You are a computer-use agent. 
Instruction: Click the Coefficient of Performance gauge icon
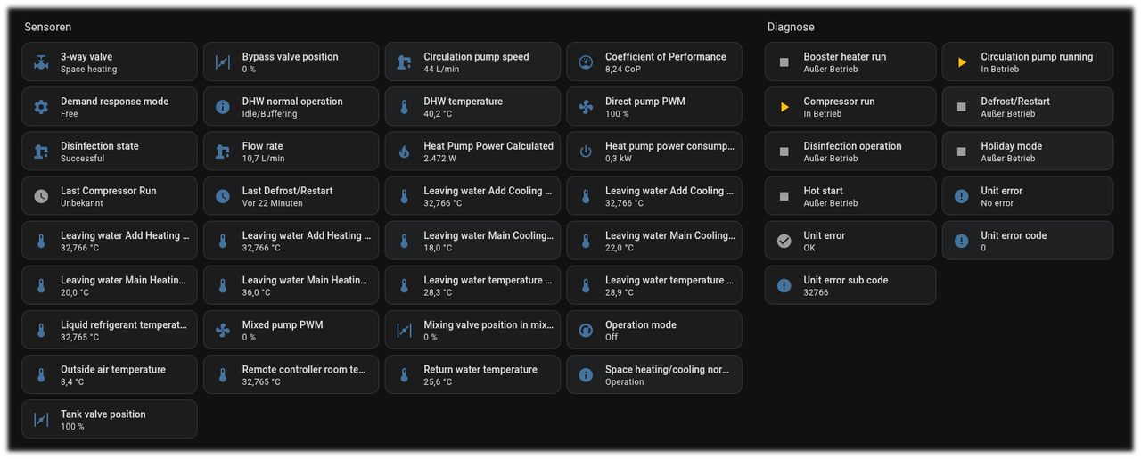(586, 62)
